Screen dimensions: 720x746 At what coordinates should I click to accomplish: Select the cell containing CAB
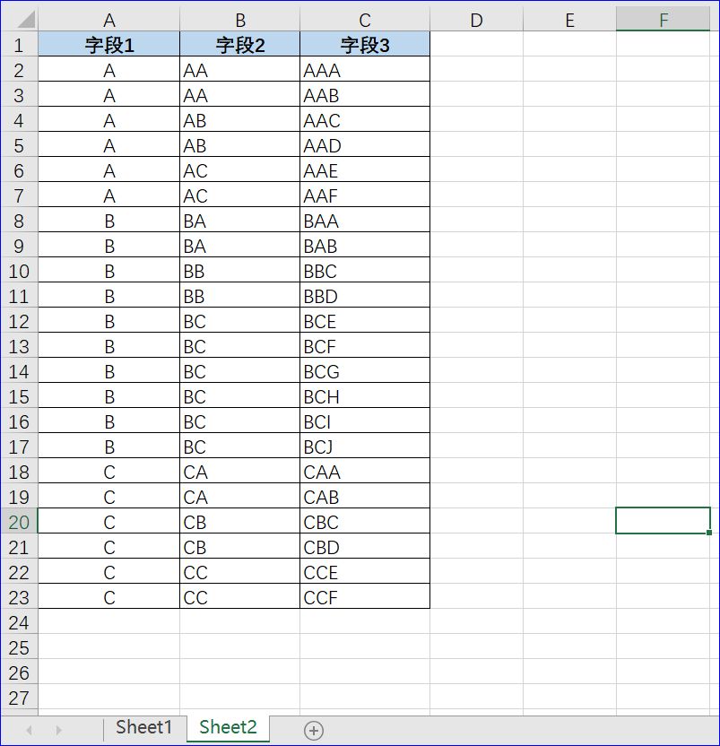365,497
